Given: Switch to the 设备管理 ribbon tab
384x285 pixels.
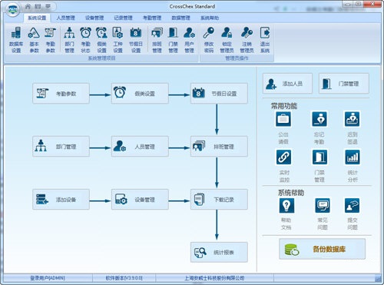Looking at the screenshot, I should pyautogui.click(x=94, y=18).
